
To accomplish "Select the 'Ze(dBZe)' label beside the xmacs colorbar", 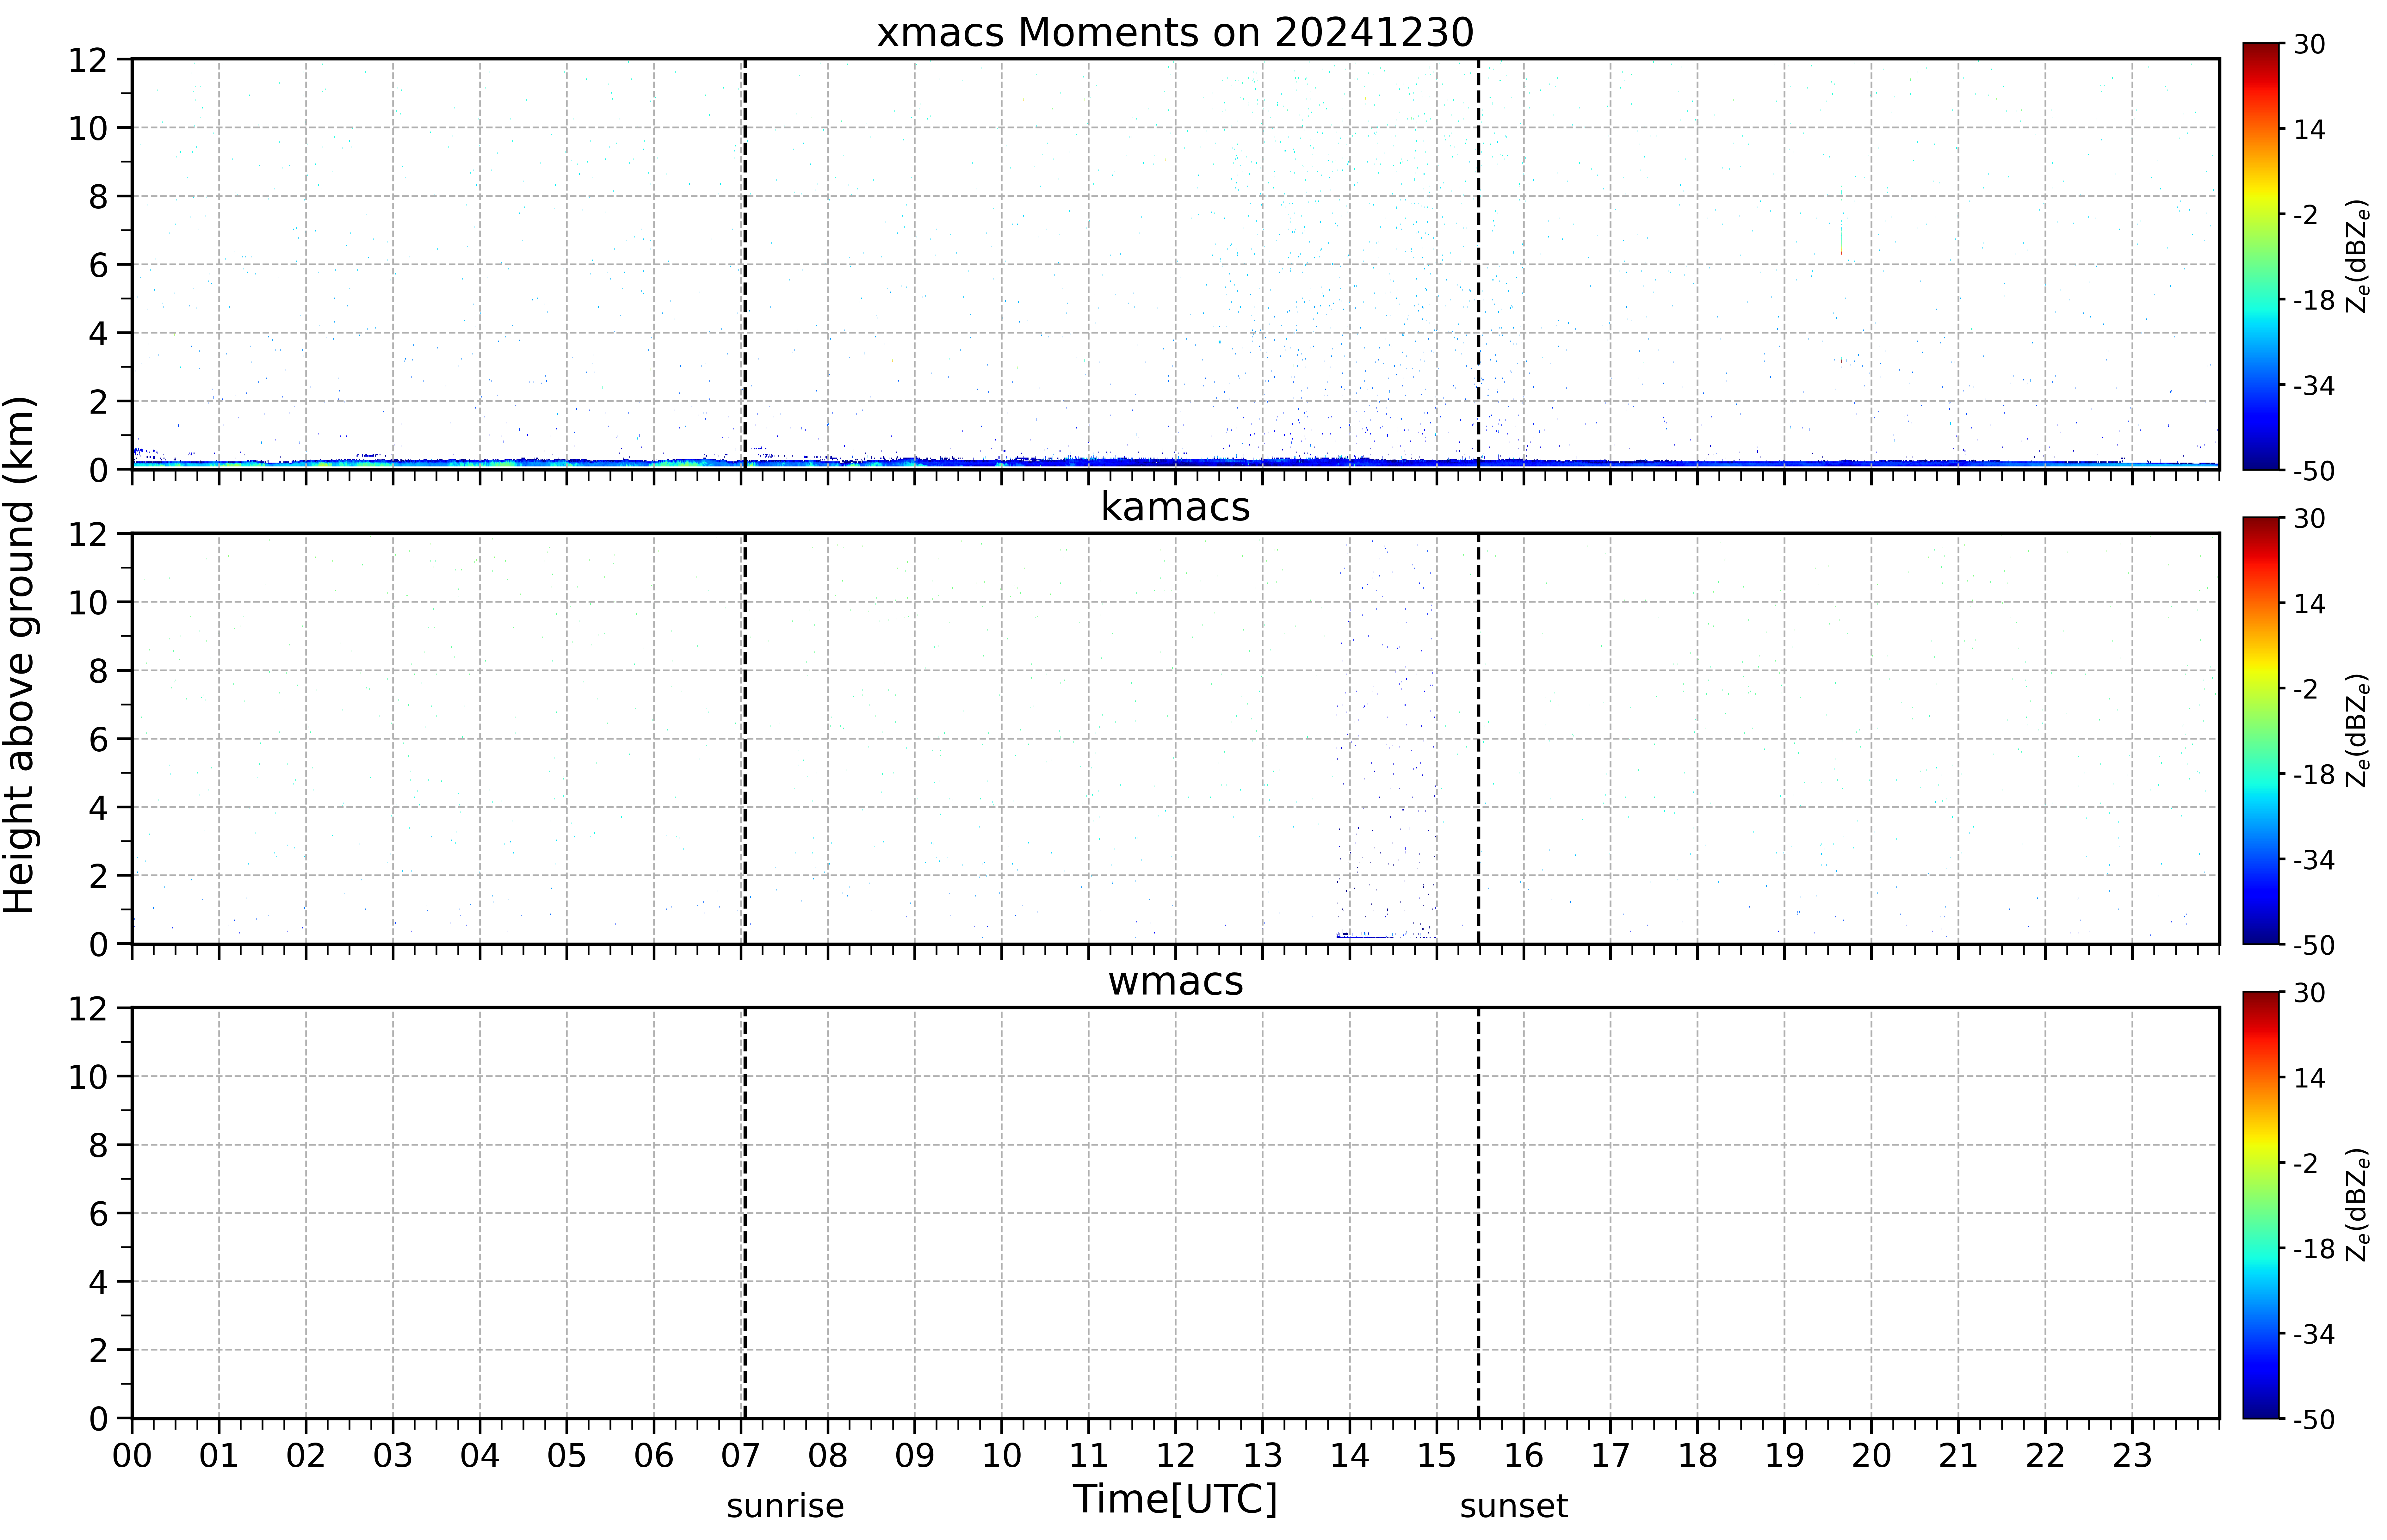I will [2358, 256].
